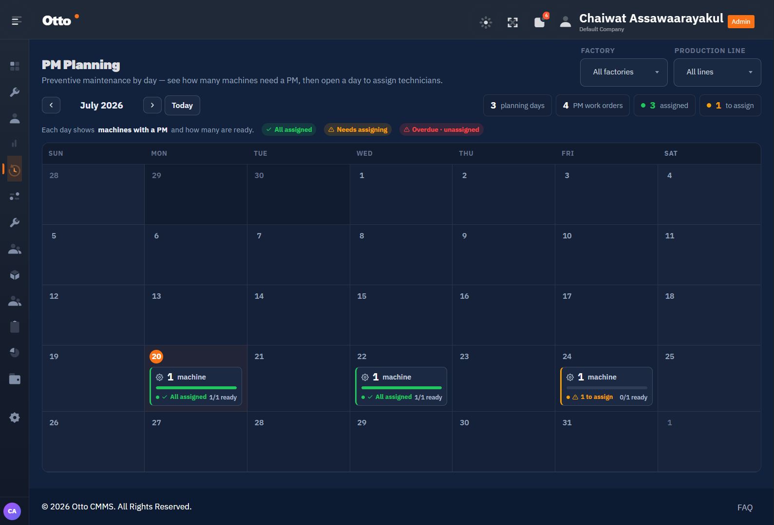
Task: Click gear icon on July 20 card
Action: [x=159, y=377]
